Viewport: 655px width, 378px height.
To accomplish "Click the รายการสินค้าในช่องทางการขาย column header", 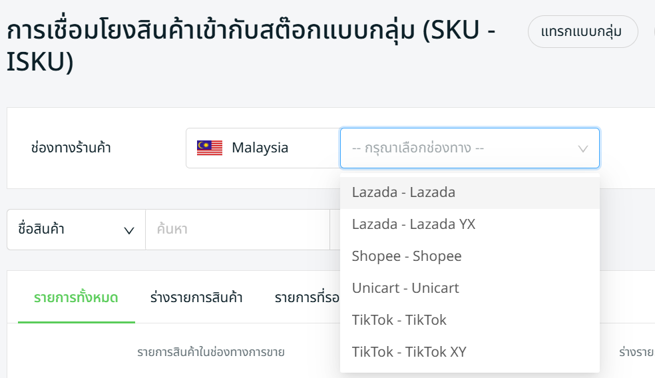I will (x=211, y=352).
